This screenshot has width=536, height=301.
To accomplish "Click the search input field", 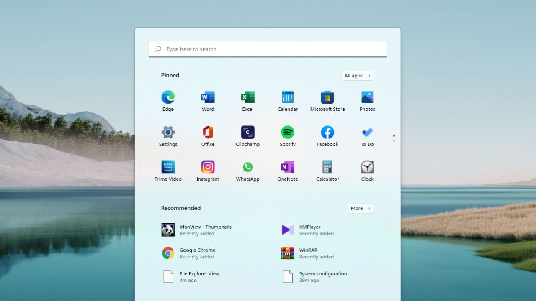I will [x=268, y=49].
